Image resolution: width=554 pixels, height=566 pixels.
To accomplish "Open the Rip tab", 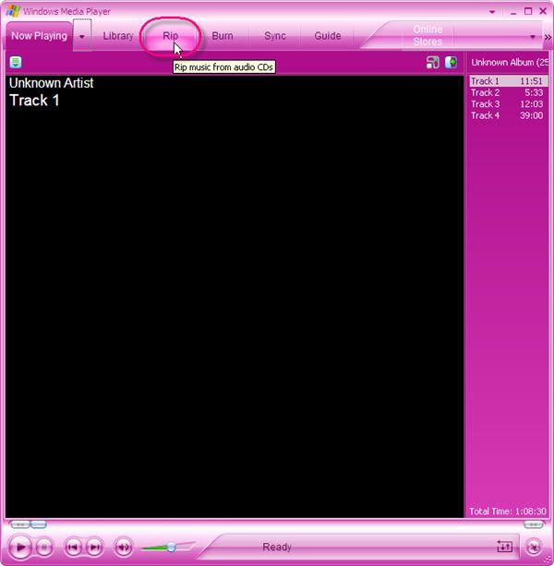I will coord(170,36).
